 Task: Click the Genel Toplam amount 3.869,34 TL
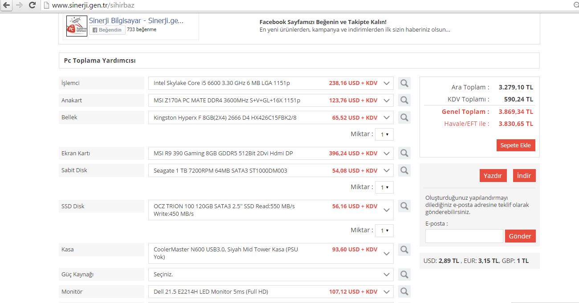pyautogui.click(x=516, y=112)
